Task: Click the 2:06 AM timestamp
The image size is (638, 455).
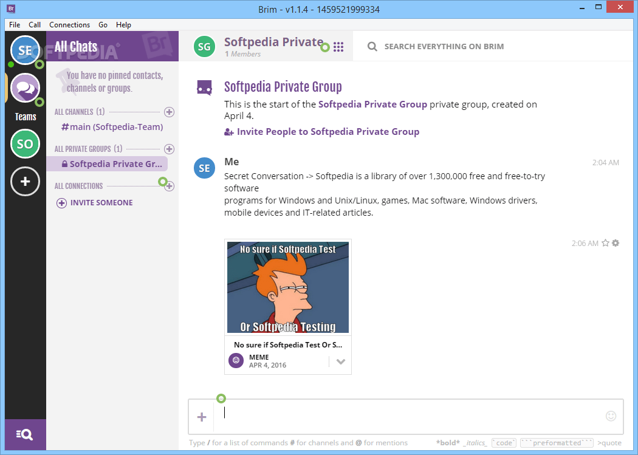Action: [x=585, y=244]
